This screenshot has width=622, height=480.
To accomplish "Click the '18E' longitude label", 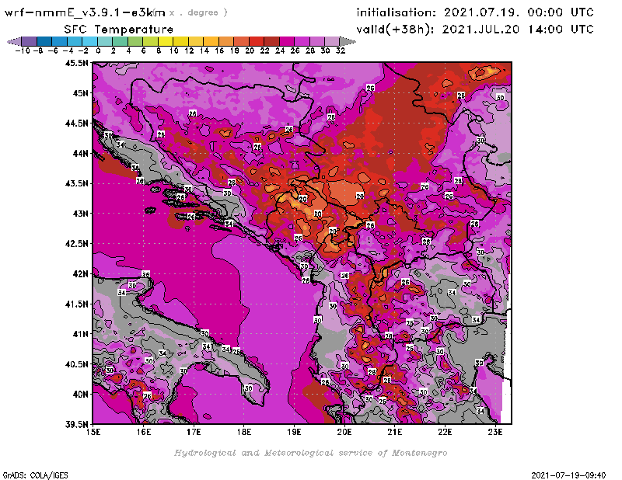I will (244, 432).
